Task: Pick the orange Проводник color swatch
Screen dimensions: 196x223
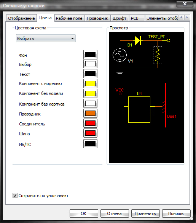Action: [90, 113]
